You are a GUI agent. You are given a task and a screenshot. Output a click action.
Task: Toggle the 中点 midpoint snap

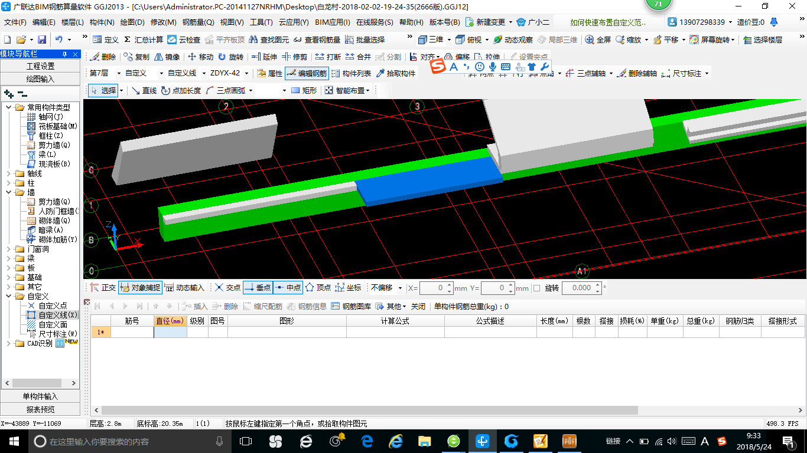point(288,288)
